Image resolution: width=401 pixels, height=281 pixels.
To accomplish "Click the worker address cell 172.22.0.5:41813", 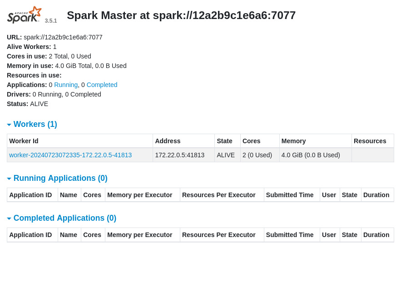I will tap(179, 155).
